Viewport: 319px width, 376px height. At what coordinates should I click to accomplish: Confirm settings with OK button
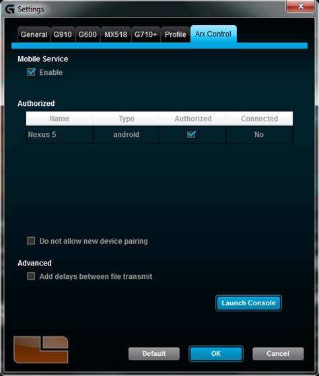coord(216,354)
